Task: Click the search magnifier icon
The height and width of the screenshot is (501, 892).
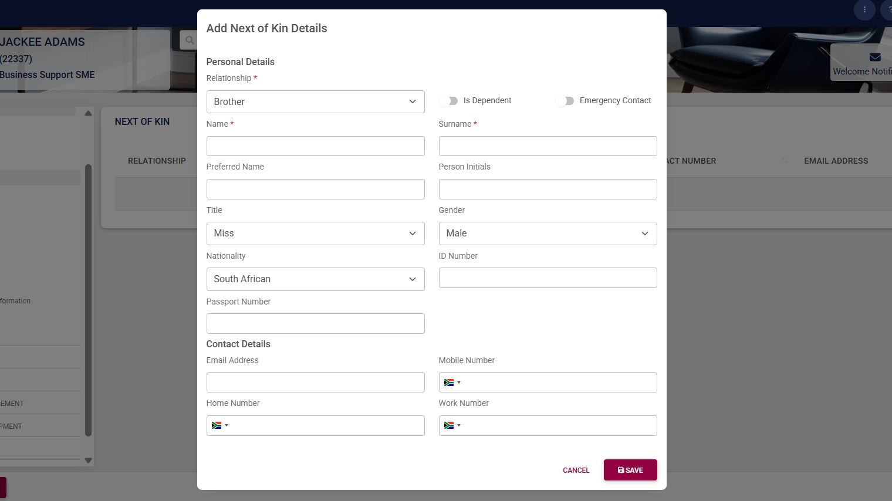Action: (189, 40)
